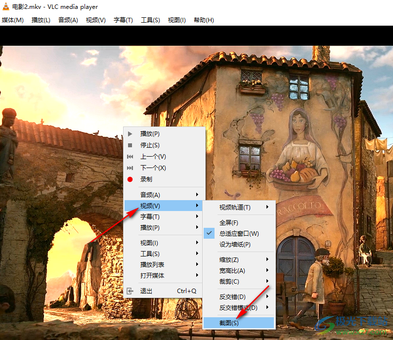This screenshot has height=340, width=393.
Task: Click the stop square icon in context menu
Action: click(x=130, y=145)
